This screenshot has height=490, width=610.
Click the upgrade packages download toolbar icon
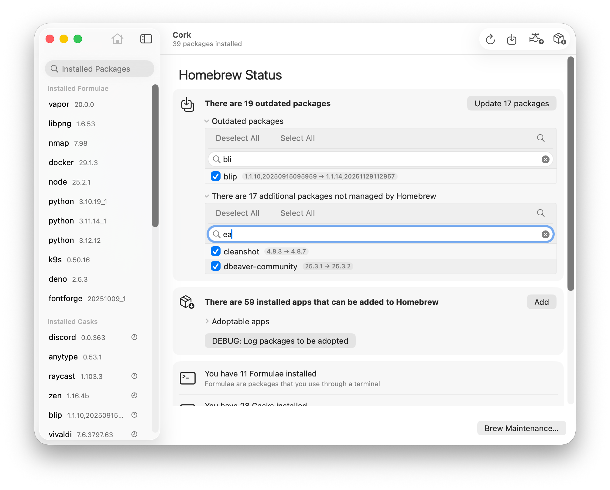point(512,39)
